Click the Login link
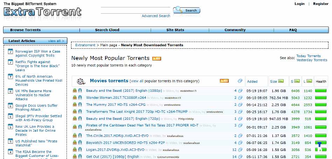The image size is (332, 159). [299, 4]
